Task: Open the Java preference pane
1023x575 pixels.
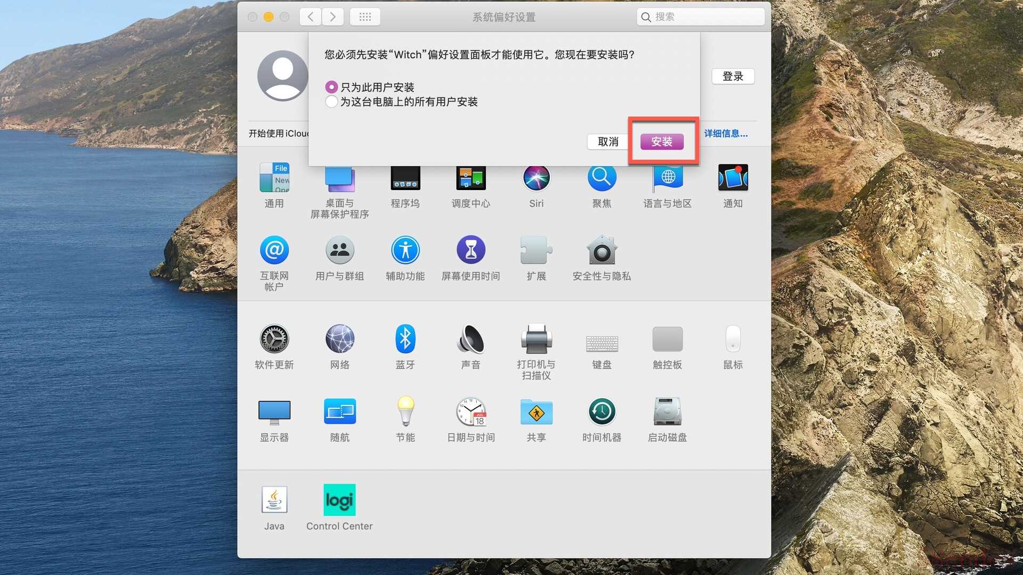Action: point(274,500)
